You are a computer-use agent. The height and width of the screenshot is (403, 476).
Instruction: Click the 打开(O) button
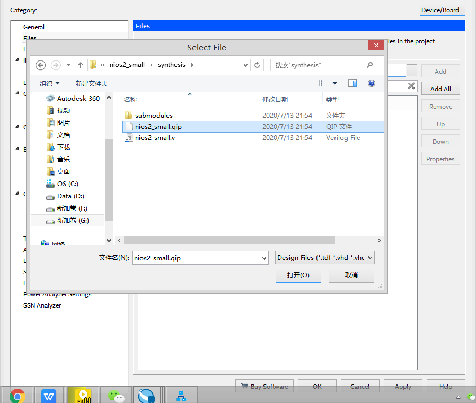click(298, 275)
